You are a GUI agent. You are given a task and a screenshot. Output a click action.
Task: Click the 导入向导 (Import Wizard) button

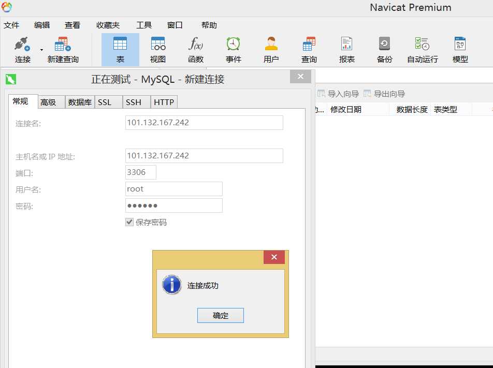tap(338, 94)
